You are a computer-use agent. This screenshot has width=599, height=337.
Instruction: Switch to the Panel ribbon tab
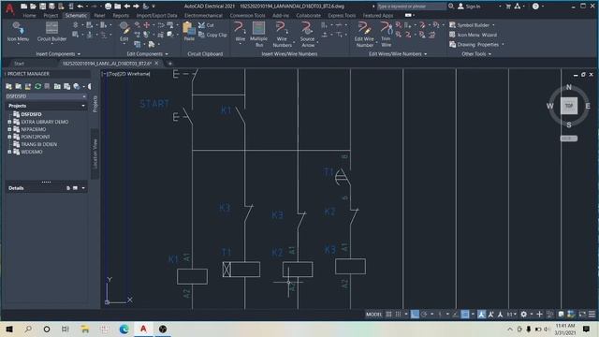click(99, 16)
